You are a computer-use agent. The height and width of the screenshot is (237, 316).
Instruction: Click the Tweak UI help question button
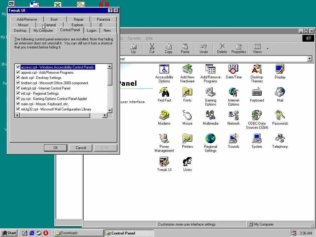tap(110, 10)
